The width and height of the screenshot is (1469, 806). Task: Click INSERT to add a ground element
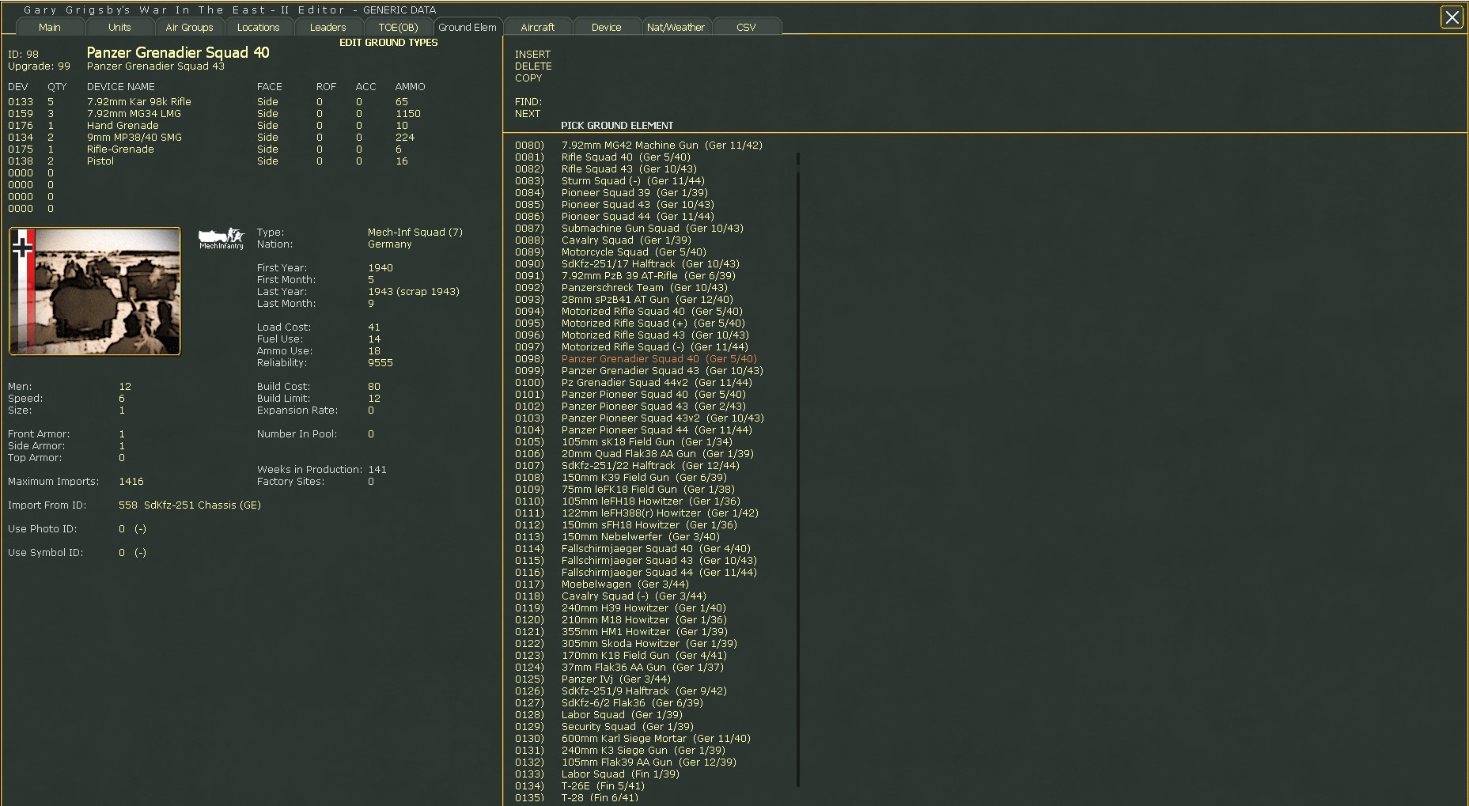point(532,55)
